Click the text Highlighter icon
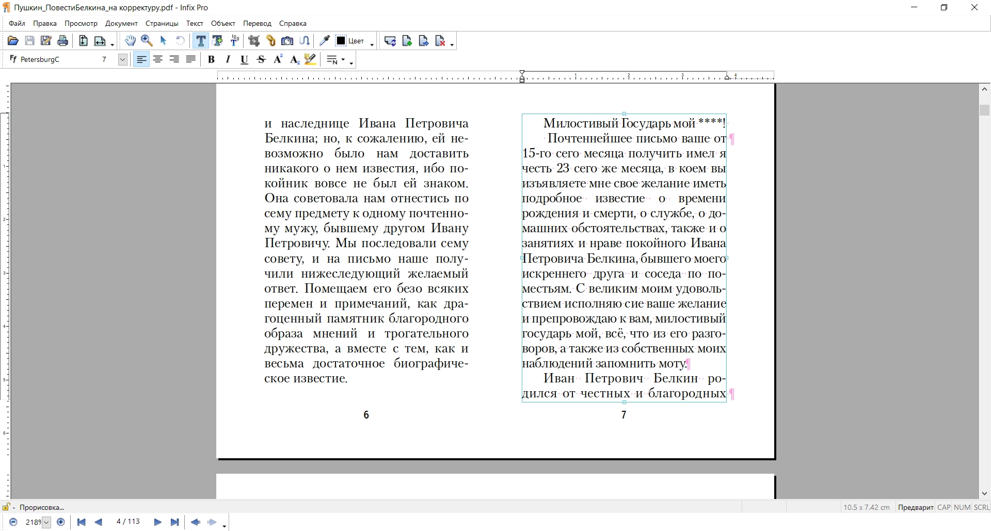Screen dimensions: 991x531 coord(310,60)
